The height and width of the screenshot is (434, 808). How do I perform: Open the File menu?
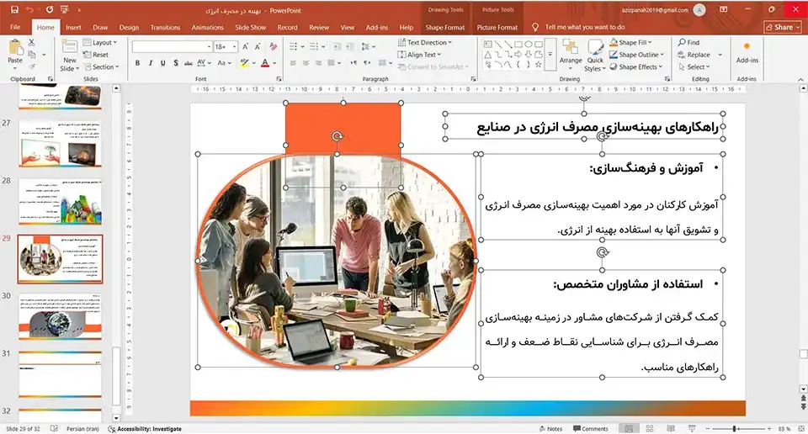[15, 27]
